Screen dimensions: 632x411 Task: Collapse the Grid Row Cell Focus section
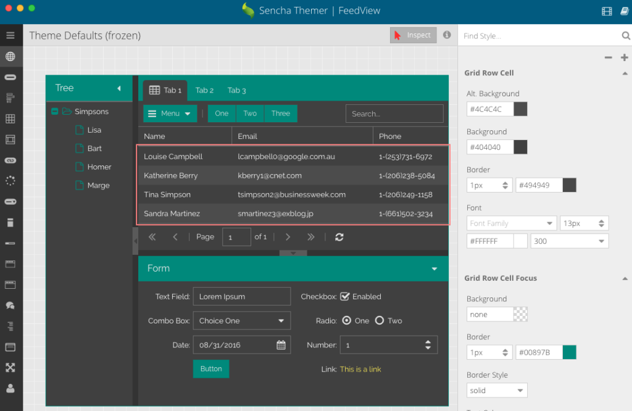[625, 278]
